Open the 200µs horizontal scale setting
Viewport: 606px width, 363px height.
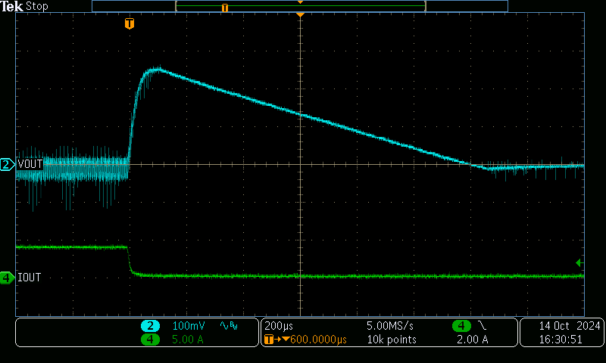pyautogui.click(x=279, y=326)
